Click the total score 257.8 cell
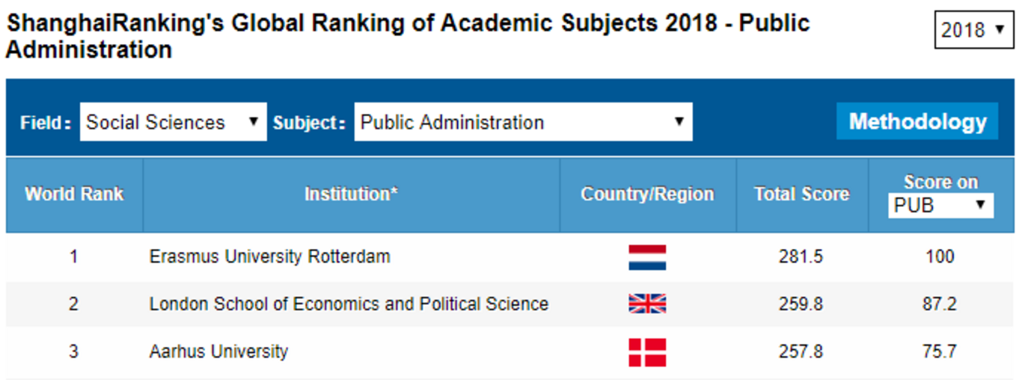 point(801,351)
